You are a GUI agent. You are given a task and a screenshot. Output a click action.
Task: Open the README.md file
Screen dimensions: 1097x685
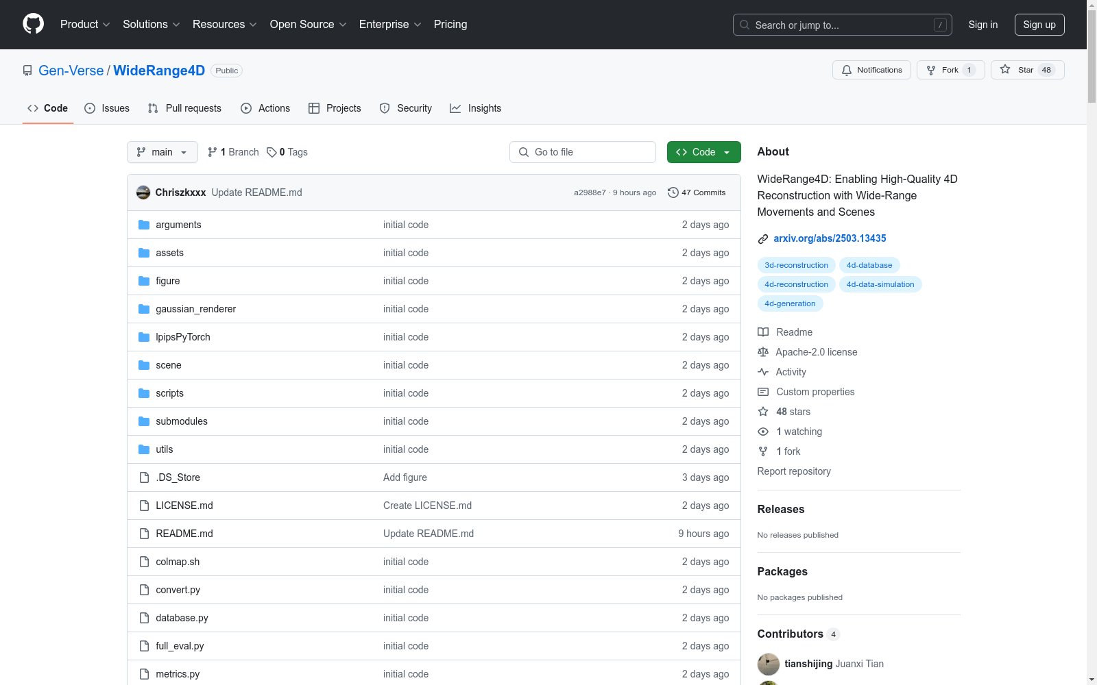[x=184, y=534]
